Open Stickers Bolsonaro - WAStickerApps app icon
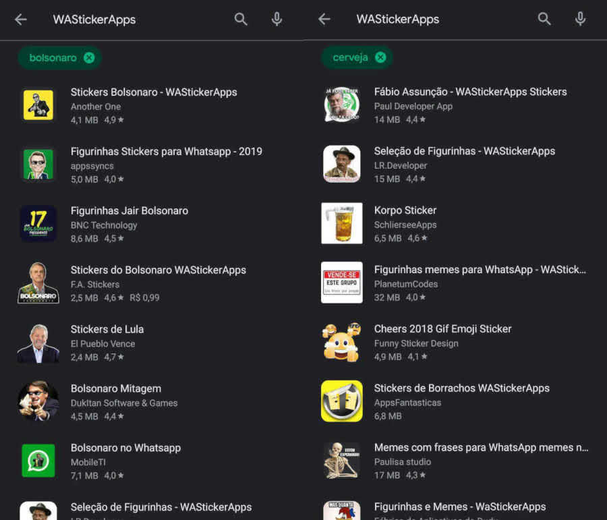 (x=38, y=105)
